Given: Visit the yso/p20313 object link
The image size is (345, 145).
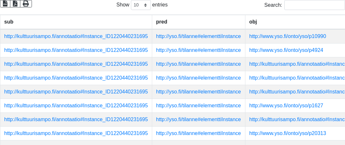Looking at the screenshot, I should [x=288, y=133].
